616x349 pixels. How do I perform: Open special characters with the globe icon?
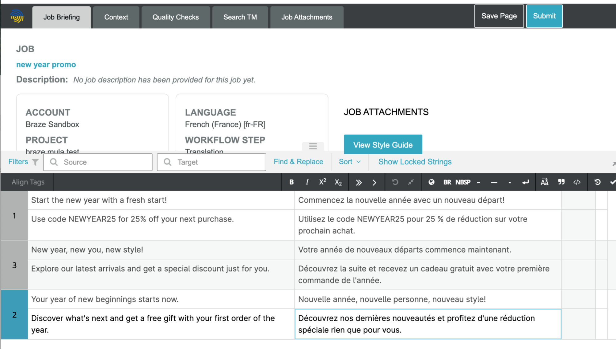[431, 182]
